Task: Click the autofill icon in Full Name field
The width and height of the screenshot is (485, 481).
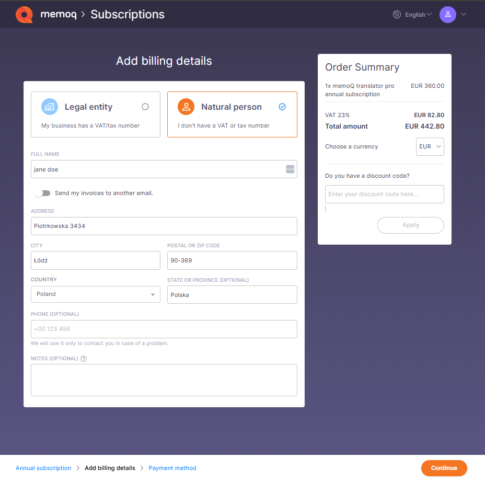Action: coord(290,169)
